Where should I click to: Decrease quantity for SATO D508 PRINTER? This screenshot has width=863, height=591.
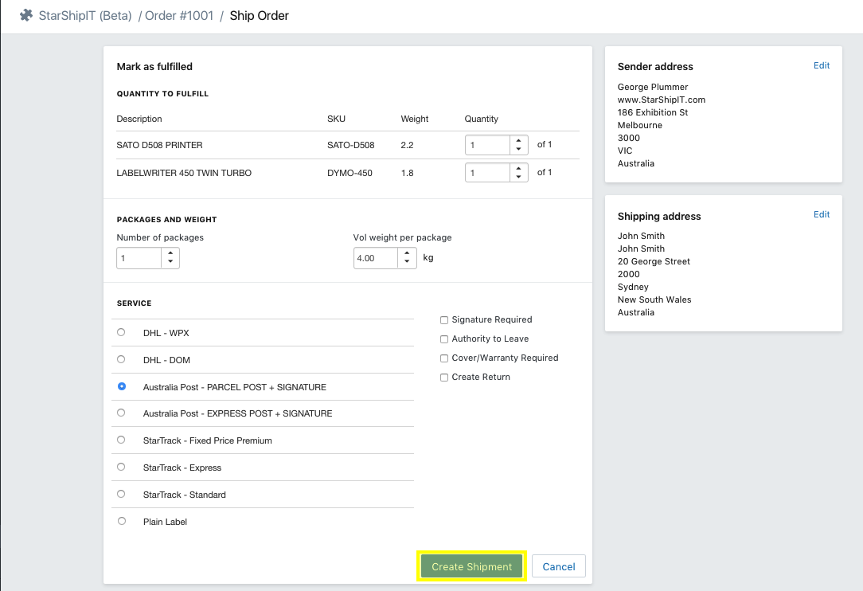coord(518,149)
